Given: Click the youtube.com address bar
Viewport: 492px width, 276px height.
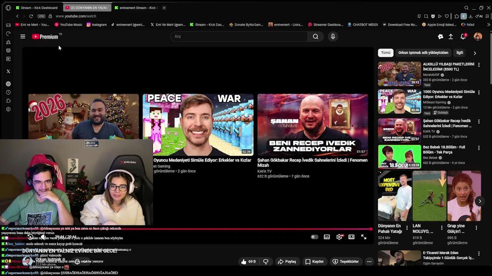Looking at the screenshot, I should pos(76,16).
